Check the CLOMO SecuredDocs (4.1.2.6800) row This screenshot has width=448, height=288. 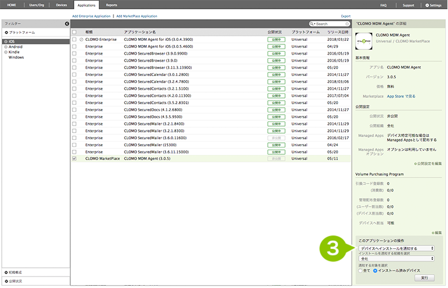pyautogui.click(x=74, y=109)
